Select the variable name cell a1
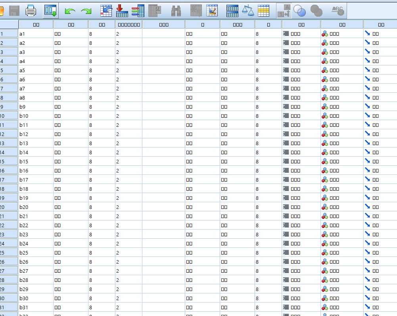This screenshot has width=397, height=316. [x=36, y=34]
